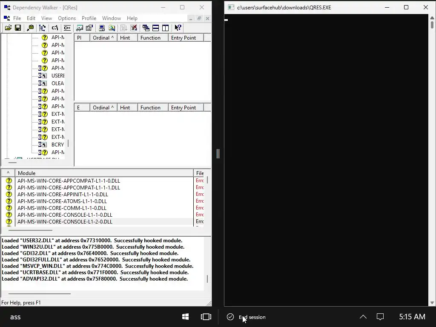Open the module Properties toolbar icon
Viewport: 436px width, 327px height.
tap(89, 28)
